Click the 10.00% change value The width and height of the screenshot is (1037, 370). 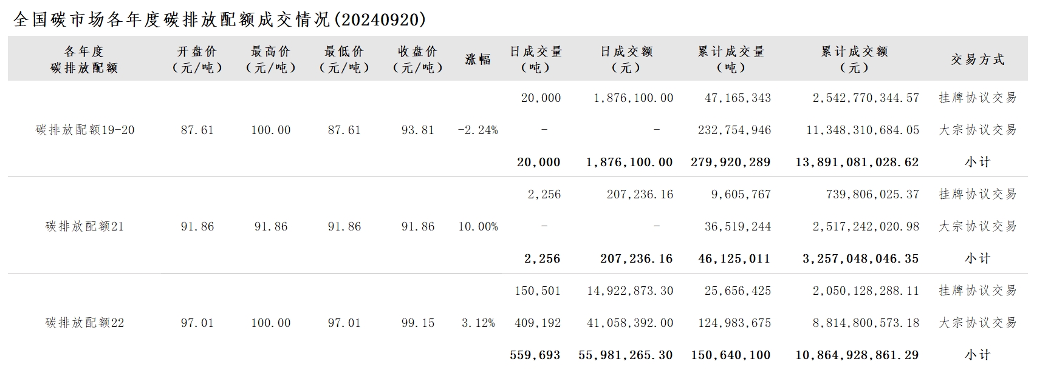[x=478, y=226]
